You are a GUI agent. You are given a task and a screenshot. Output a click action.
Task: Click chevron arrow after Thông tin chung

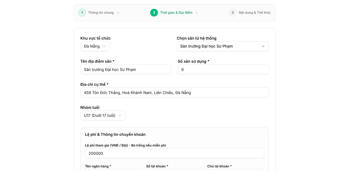pyautogui.click(x=118, y=13)
